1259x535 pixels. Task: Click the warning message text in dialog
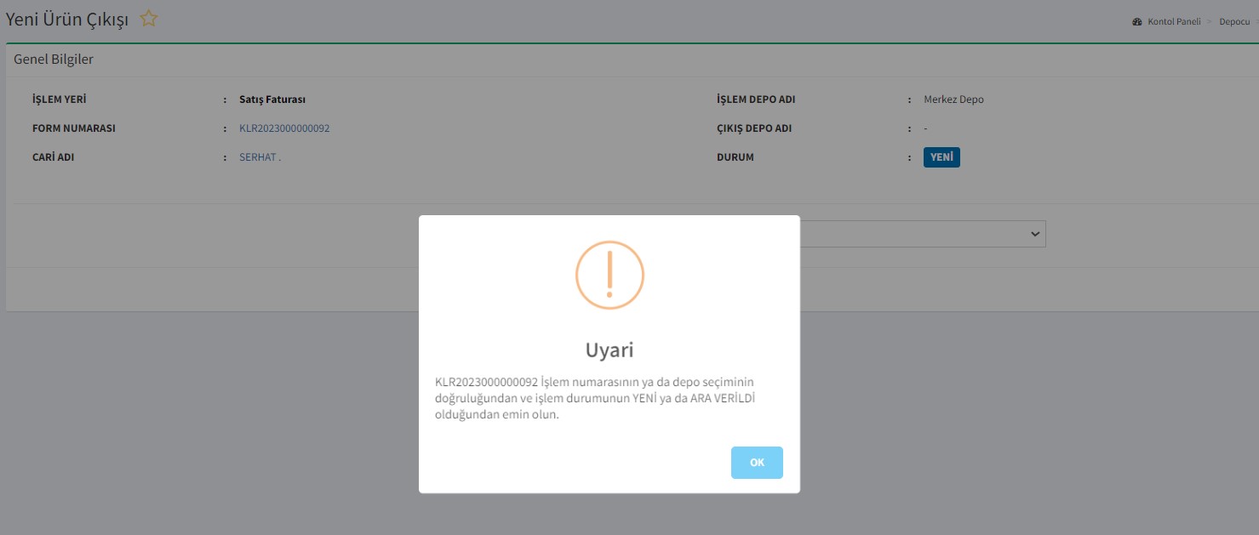tap(596, 398)
